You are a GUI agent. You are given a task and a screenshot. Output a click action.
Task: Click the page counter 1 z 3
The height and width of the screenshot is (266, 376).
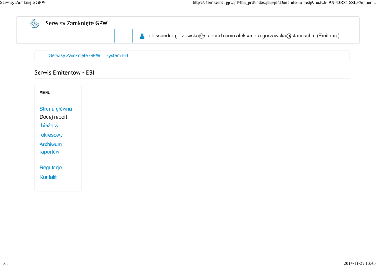click(x=4, y=263)
